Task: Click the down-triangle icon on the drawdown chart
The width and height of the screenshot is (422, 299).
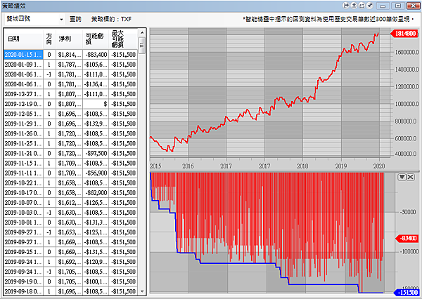Action: pyautogui.click(x=402, y=177)
